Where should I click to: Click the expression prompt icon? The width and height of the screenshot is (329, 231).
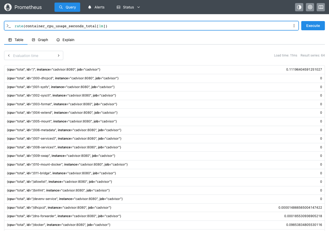coord(9,26)
